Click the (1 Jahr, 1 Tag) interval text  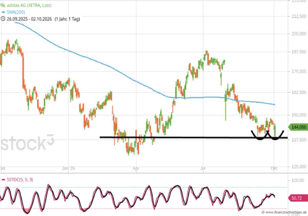click(x=67, y=19)
